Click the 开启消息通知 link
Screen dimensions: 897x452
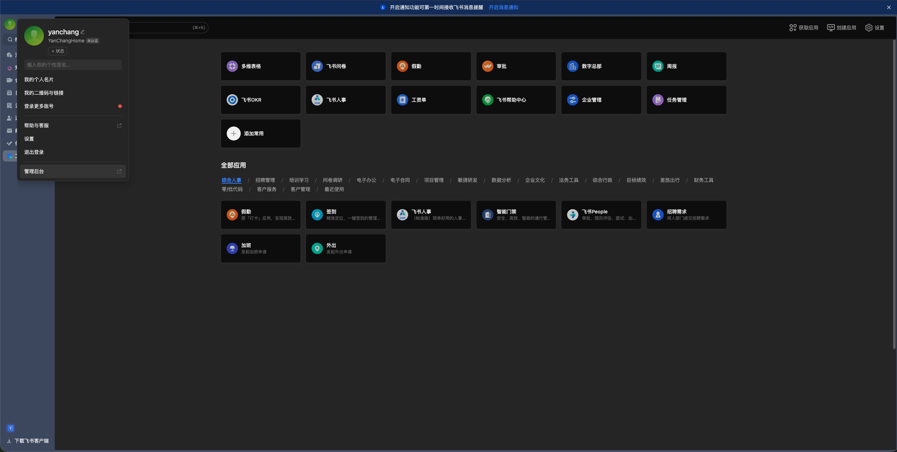503,7
